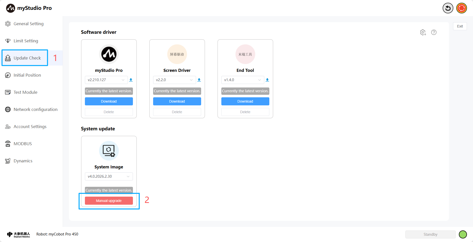The width and height of the screenshot is (473, 242).
Task: Click the System Image monitor icon
Action: tap(109, 151)
